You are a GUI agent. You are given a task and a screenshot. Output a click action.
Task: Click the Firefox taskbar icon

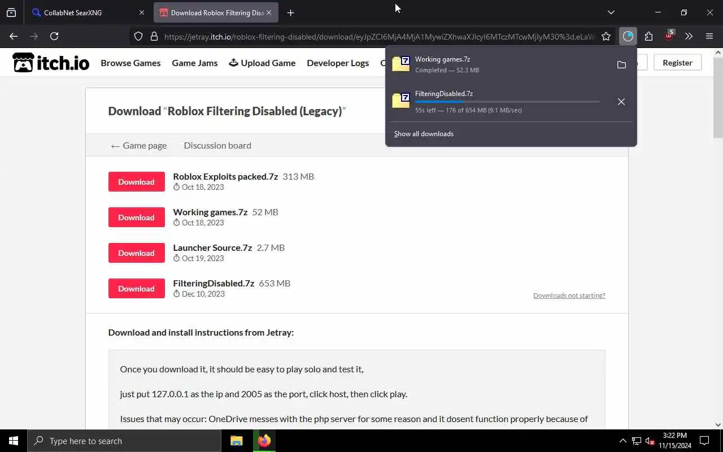(264, 441)
